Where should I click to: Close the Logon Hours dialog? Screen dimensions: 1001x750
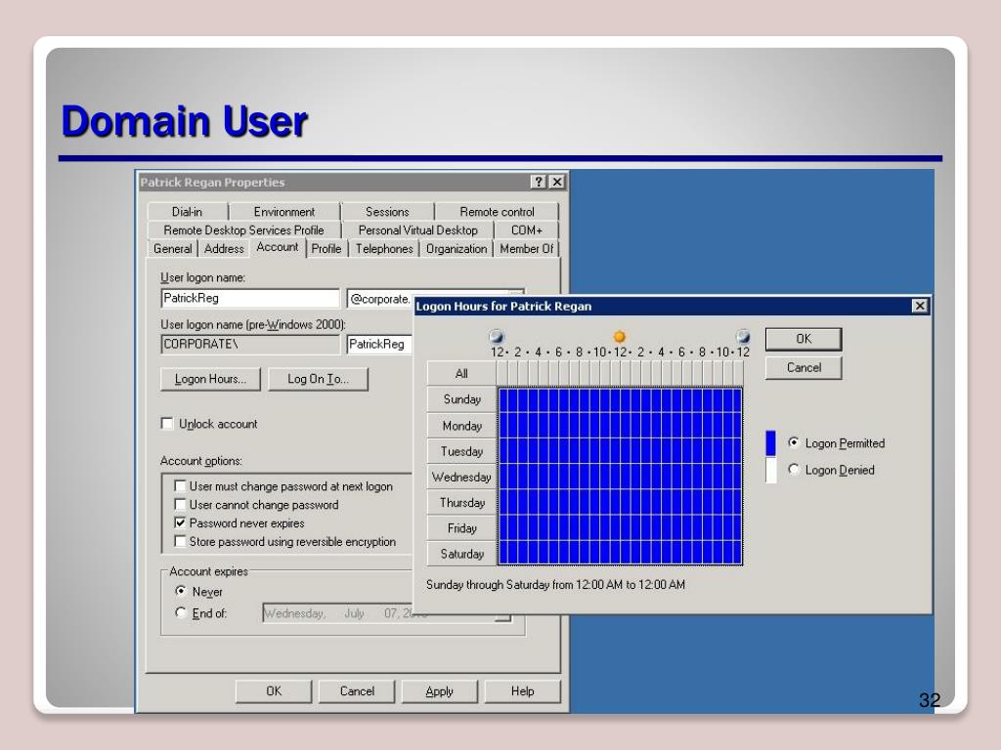(919, 306)
